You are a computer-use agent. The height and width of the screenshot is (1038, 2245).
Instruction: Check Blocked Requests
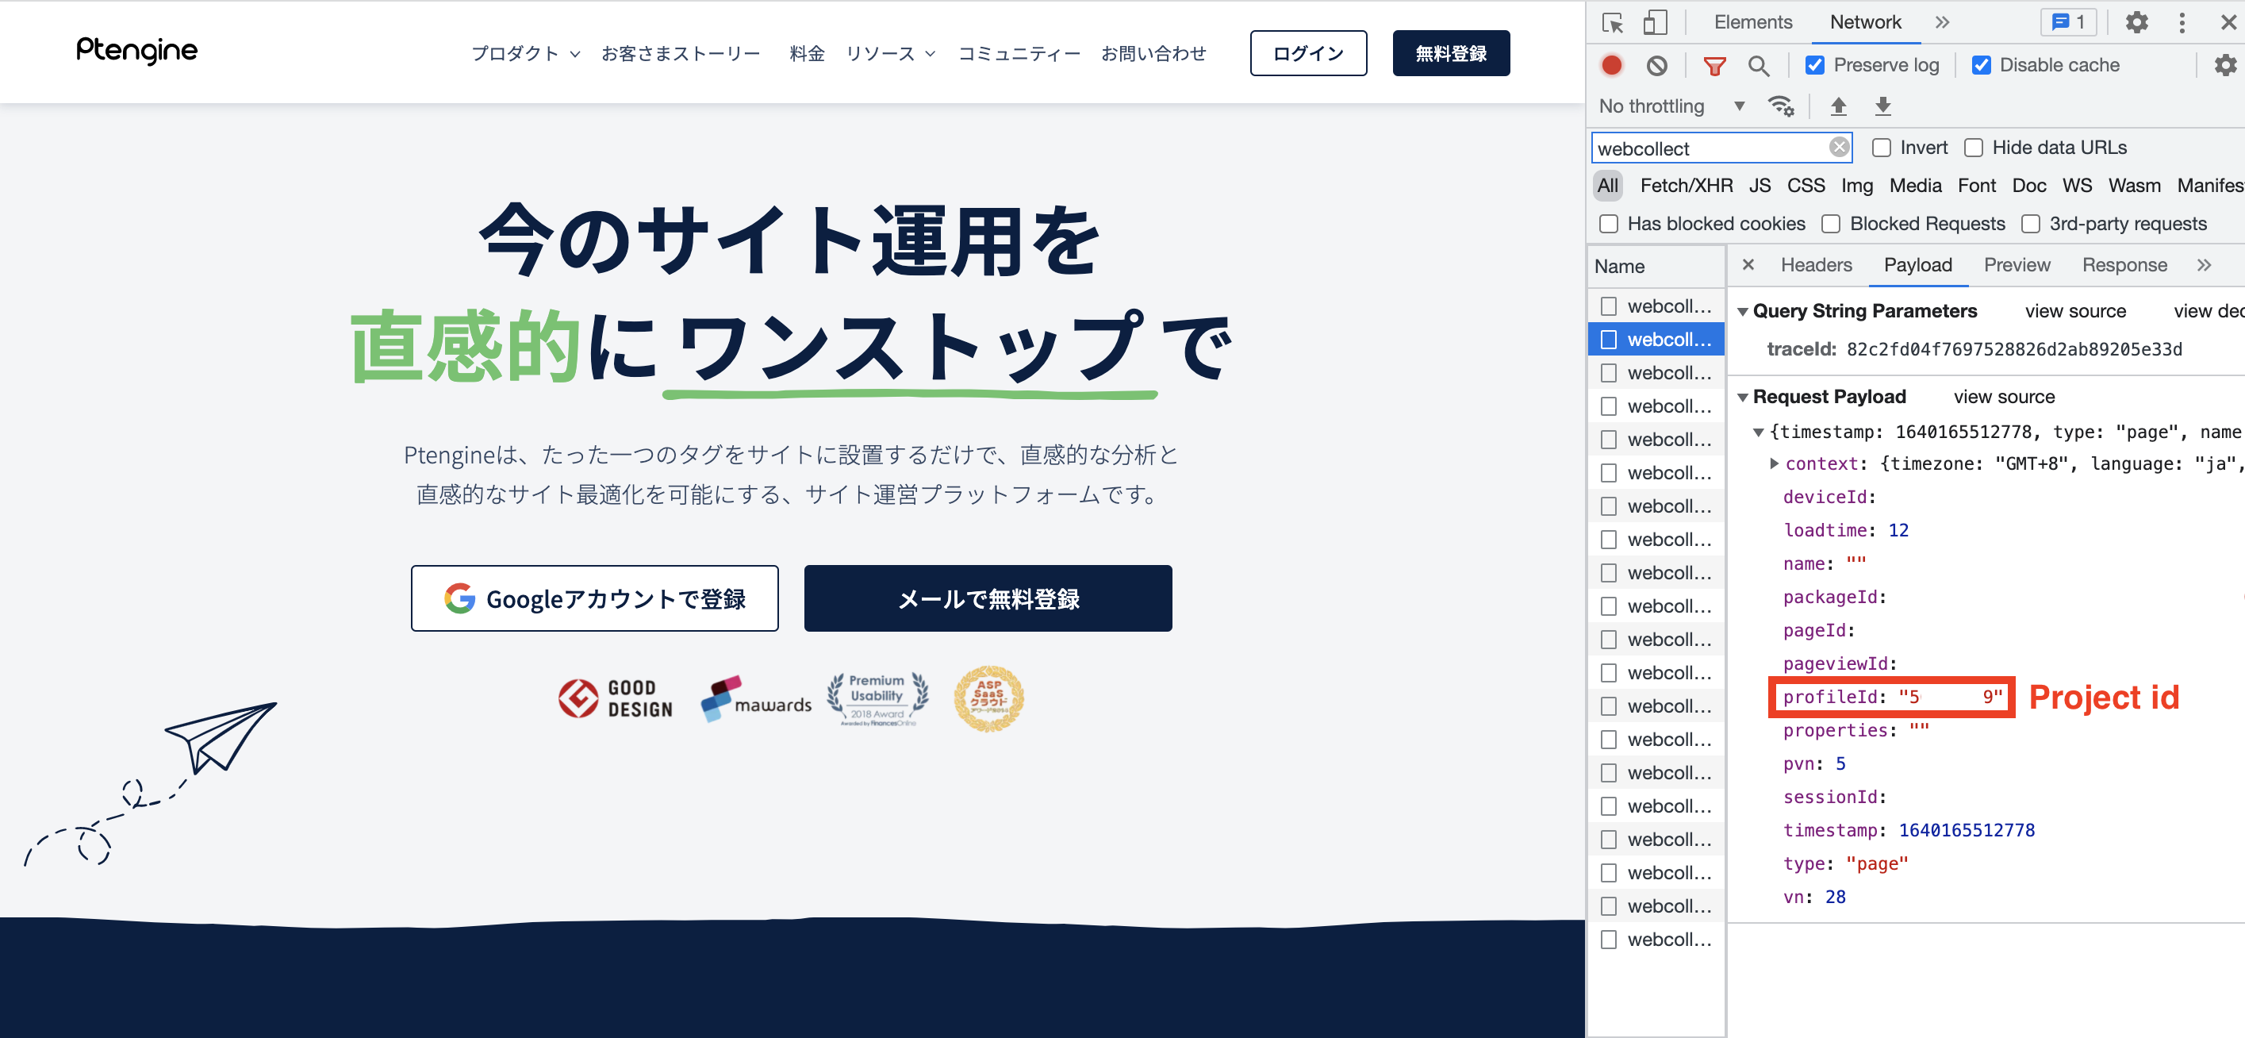point(1831,224)
